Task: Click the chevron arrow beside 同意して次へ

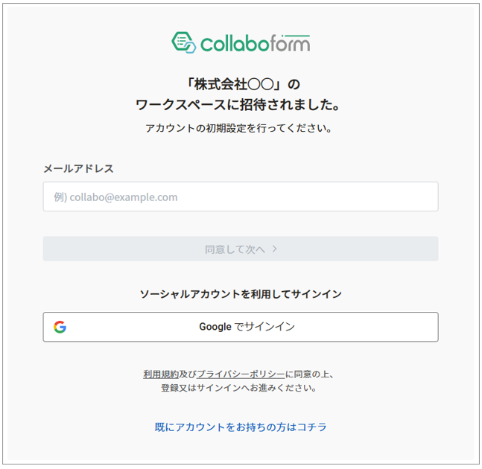Action: tap(274, 249)
